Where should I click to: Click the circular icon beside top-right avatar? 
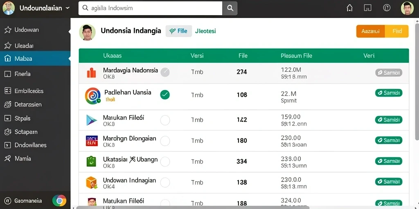387,8
